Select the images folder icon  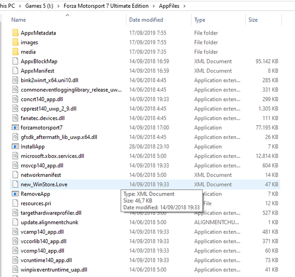[x=15, y=42]
